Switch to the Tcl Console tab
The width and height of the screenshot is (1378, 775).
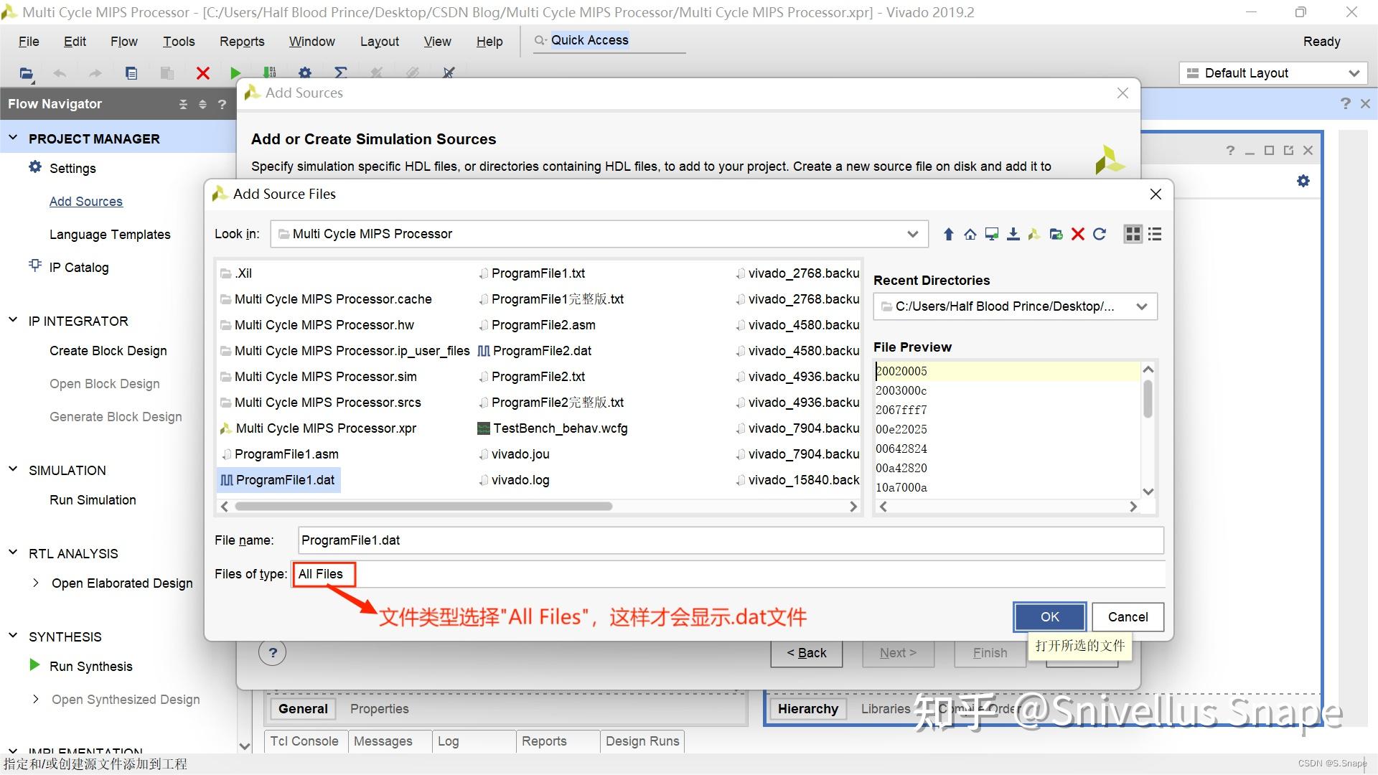pos(304,741)
